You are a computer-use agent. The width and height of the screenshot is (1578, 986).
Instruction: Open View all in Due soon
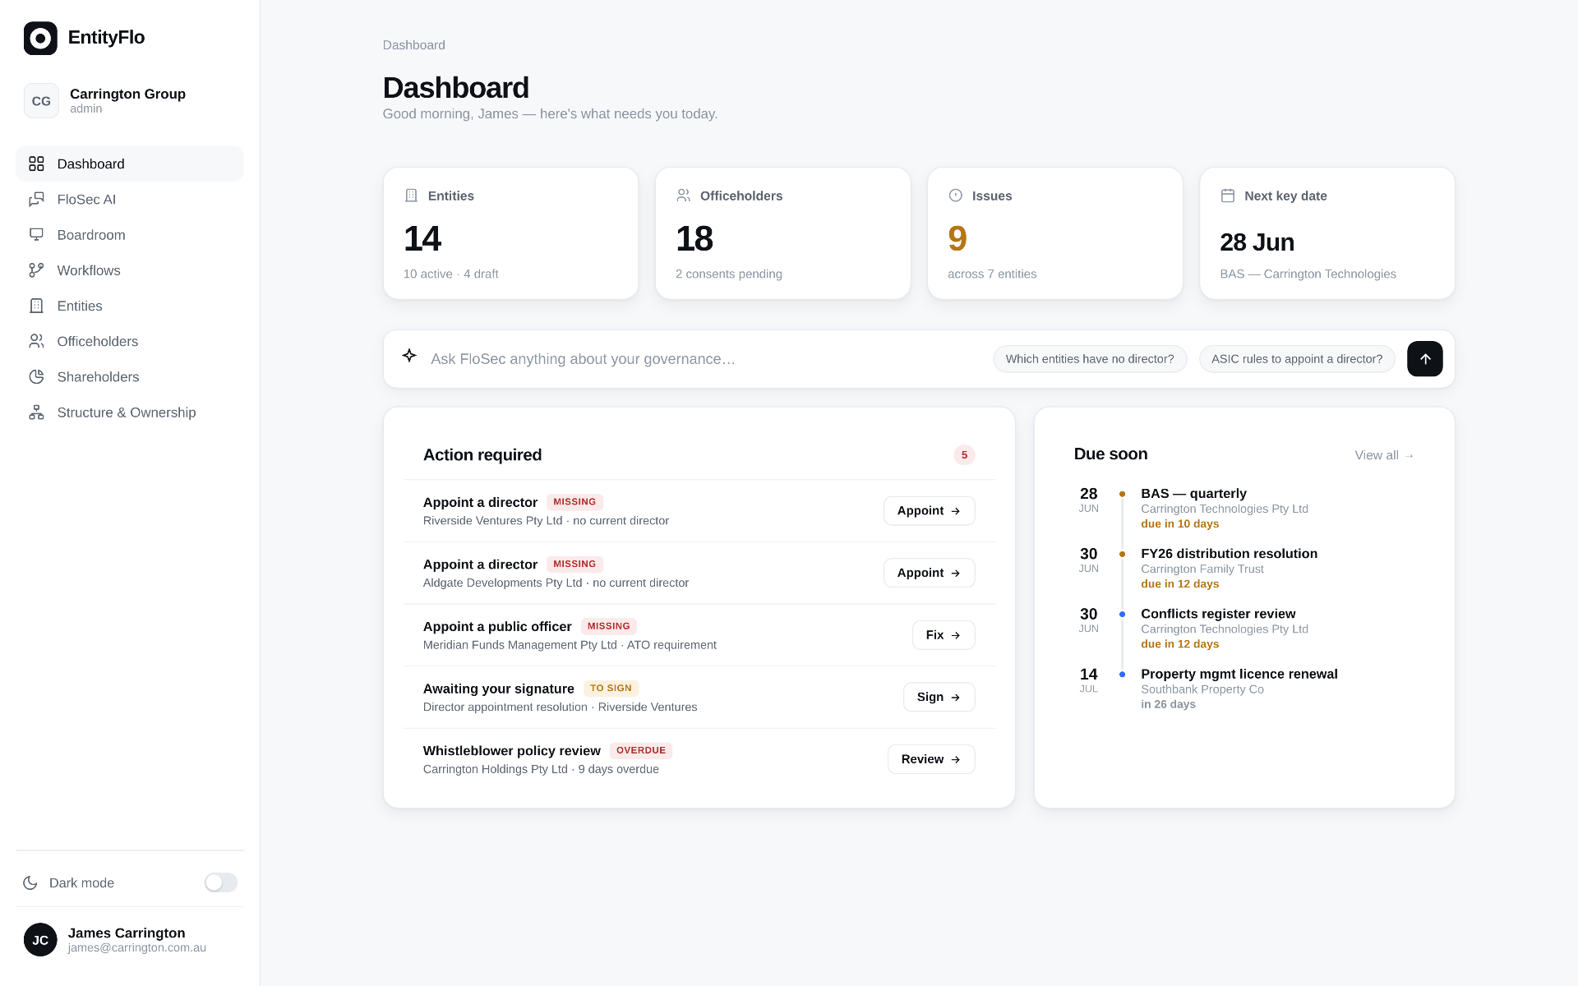(x=1384, y=455)
